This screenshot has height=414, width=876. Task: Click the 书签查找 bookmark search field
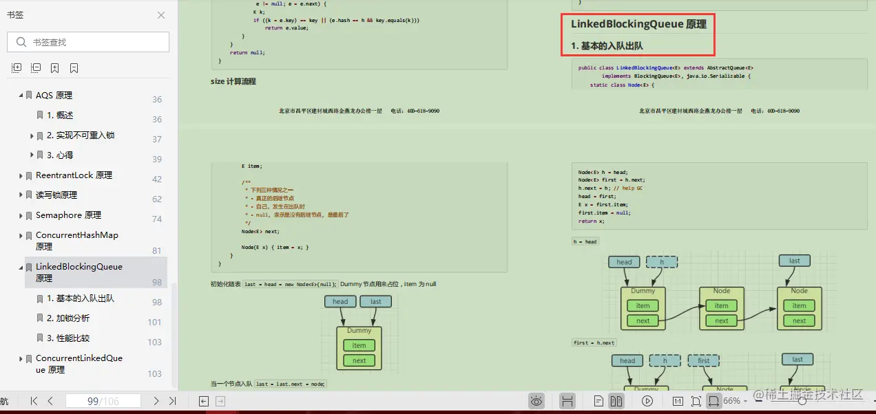click(x=88, y=42)
